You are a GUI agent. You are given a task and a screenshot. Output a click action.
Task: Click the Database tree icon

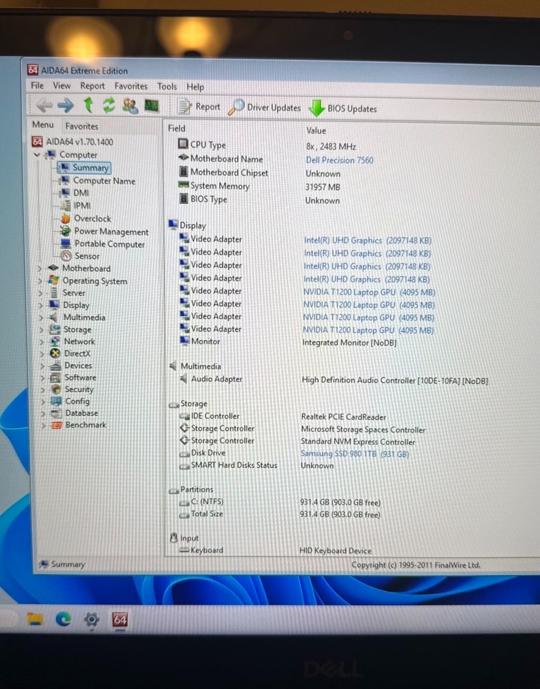click(56, 413)
